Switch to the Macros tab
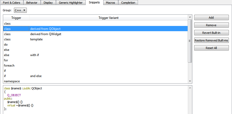 coord(110,3)
